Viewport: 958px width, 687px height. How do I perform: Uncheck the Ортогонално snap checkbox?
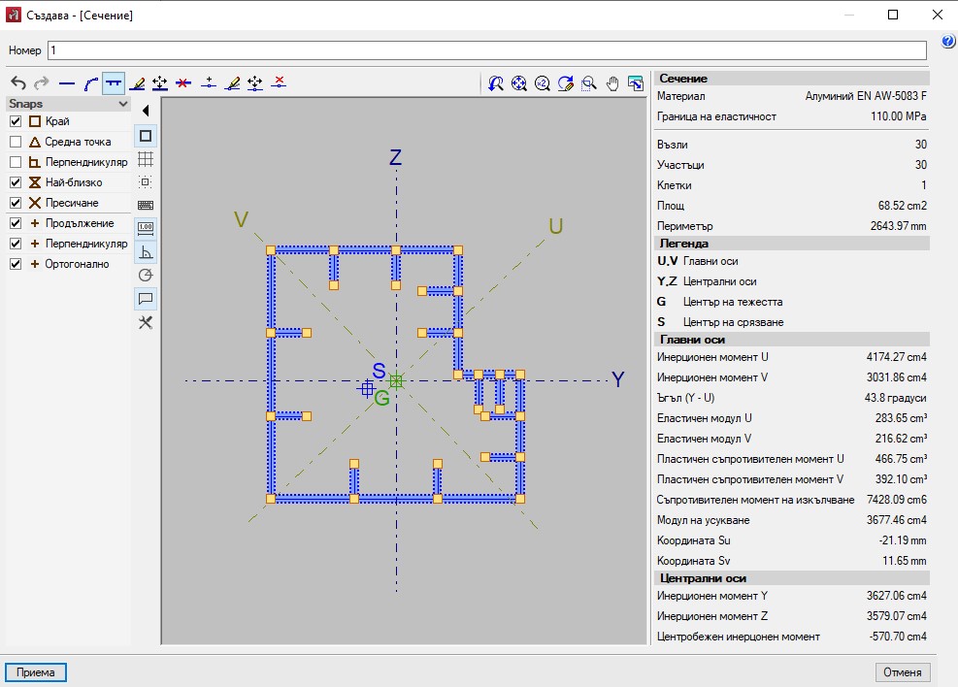16,264
